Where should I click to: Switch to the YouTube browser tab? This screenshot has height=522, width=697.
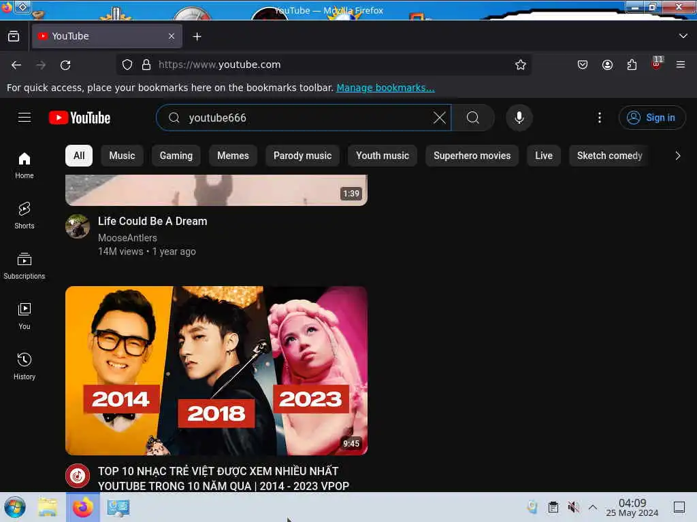107,37
